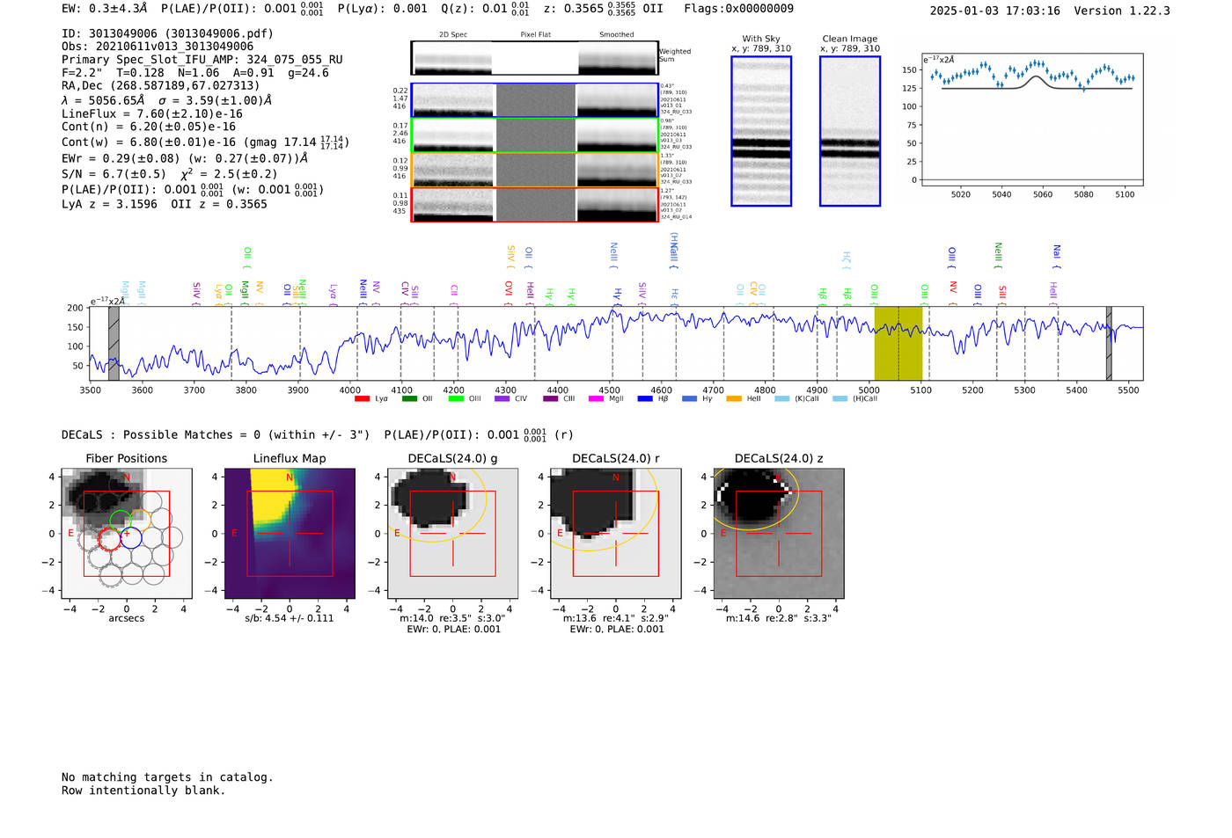Click the ID: 3013049006 line
Viewport: 1232px width, 838px height.
pos(167,33)
